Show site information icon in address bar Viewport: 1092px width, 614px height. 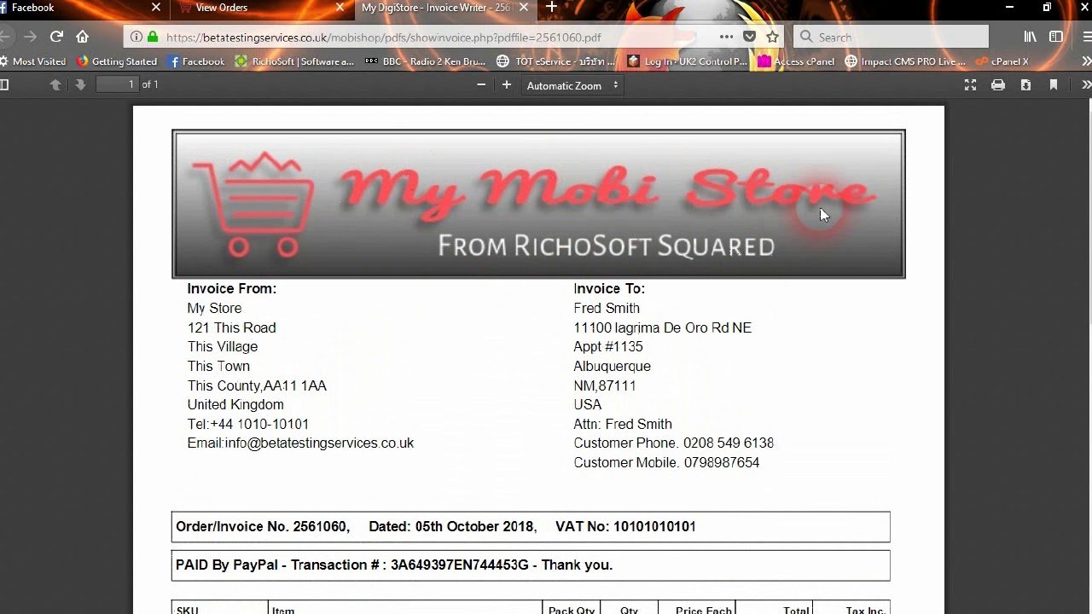point(136,37)
